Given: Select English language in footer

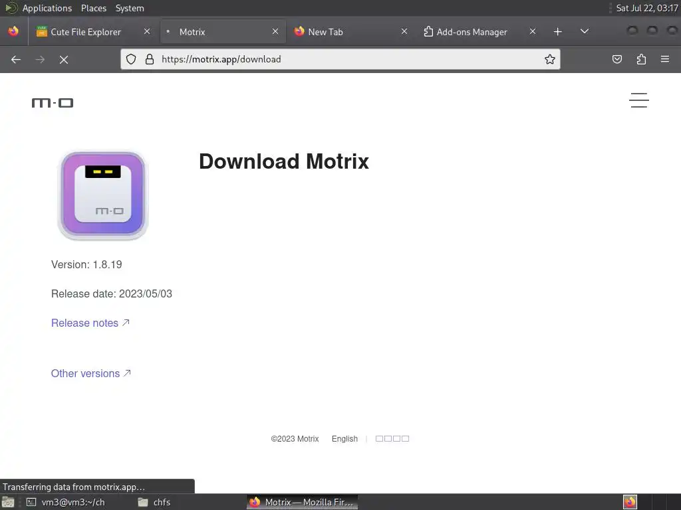Looking at the screenshot, I should 345,439.
